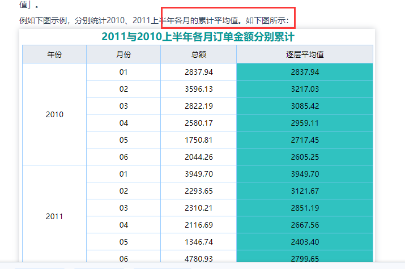Screen dimensions: 405x269
Task: Click month 05 beside total 1346.74
Action: click(123, 242)
